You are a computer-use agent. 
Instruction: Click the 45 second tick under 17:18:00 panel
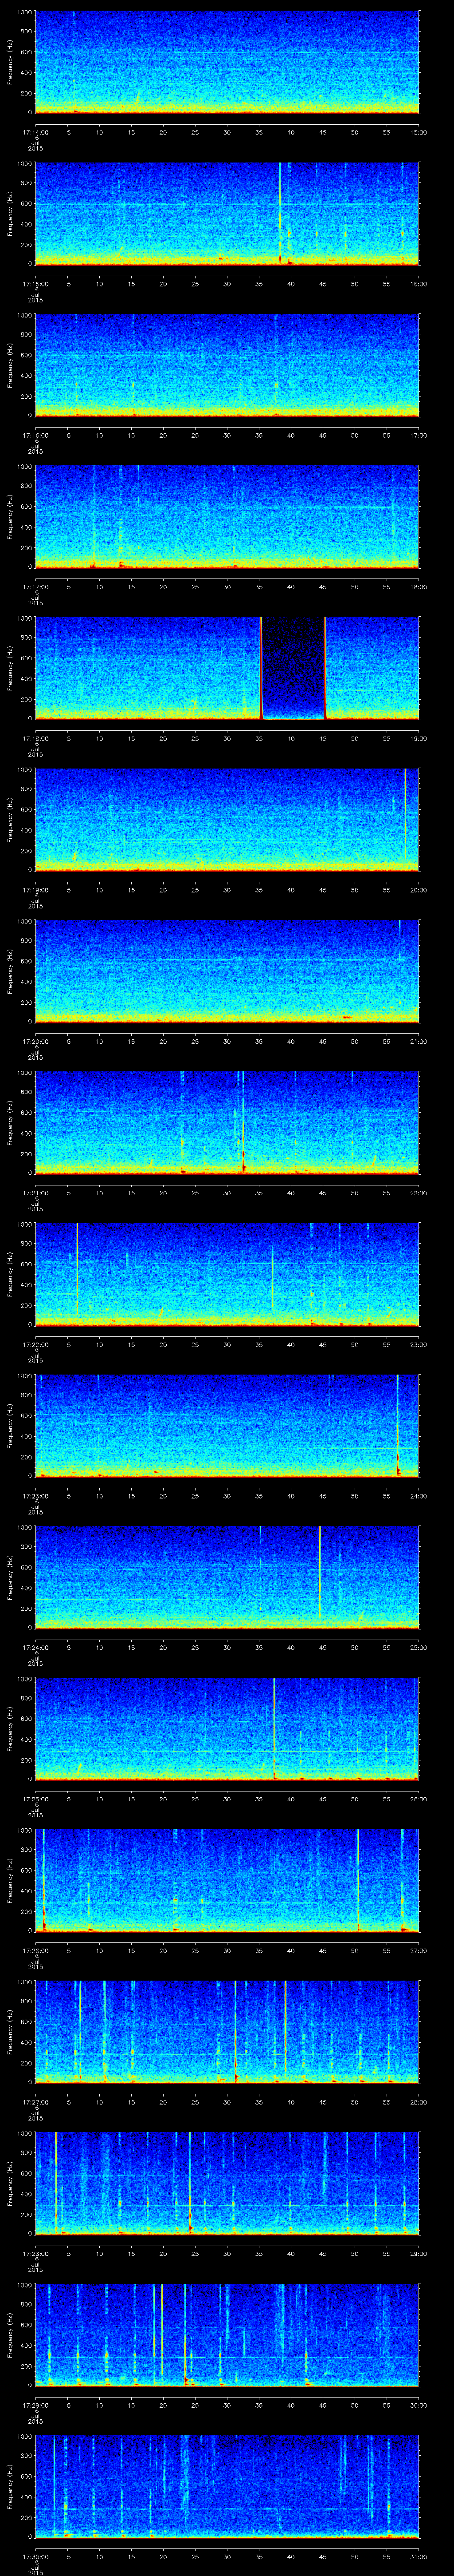(322, 738)
